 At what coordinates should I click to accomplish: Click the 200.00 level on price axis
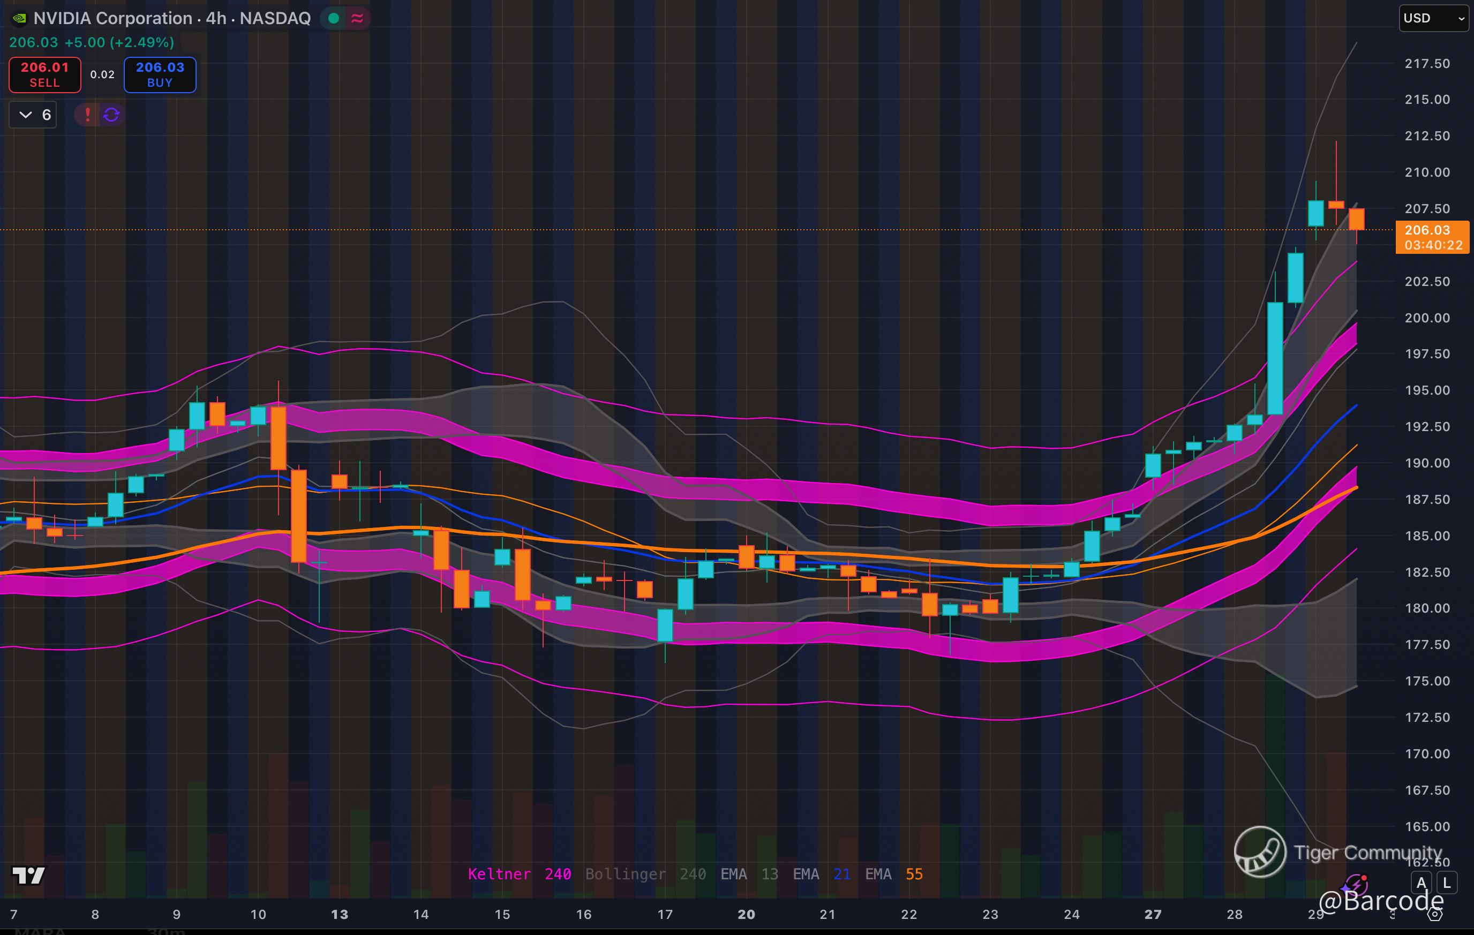click(1427, 318)
